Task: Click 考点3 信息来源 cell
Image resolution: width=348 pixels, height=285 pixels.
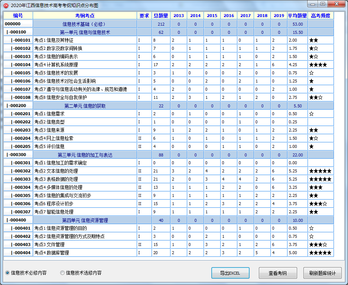Action: coord(85,130)
